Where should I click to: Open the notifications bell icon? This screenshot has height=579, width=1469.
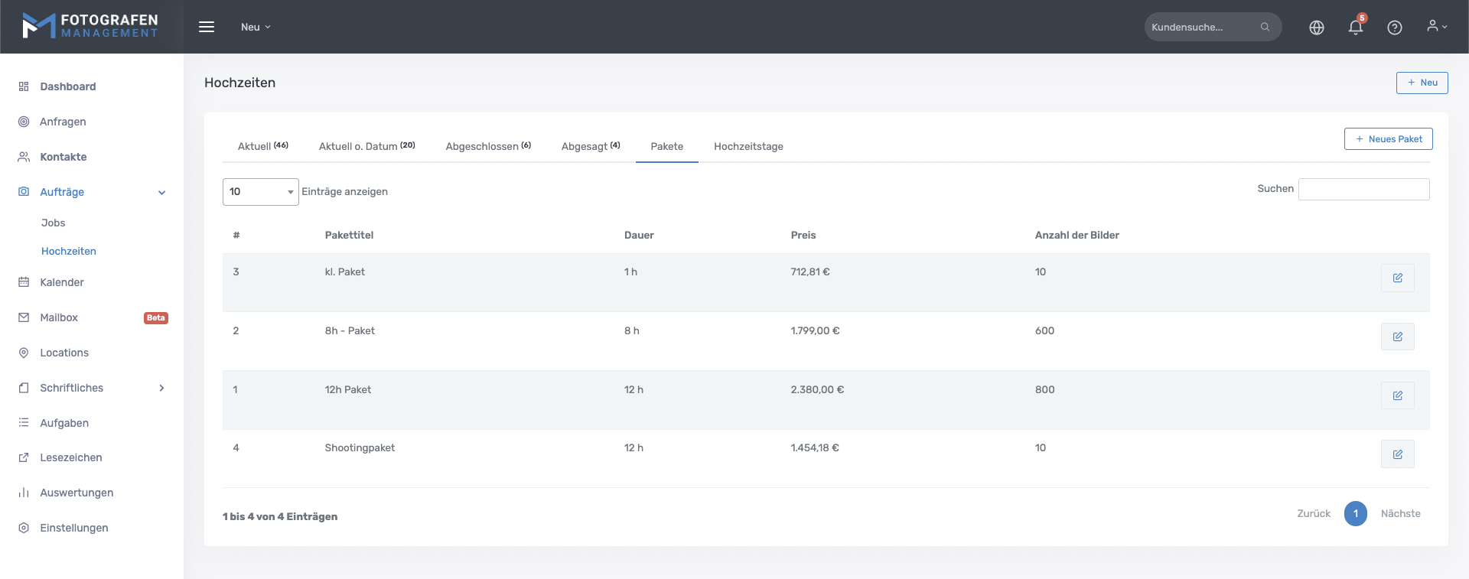click(x=1355, y=28)
